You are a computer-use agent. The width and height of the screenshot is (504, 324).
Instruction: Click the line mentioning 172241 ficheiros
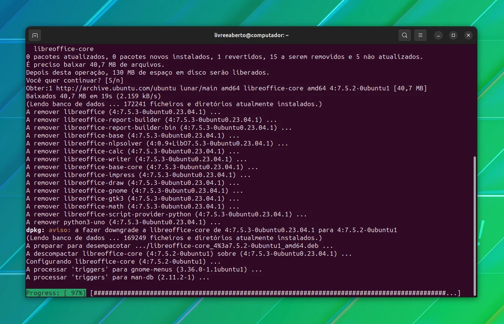pyautogui.click(x=174, y=104)
